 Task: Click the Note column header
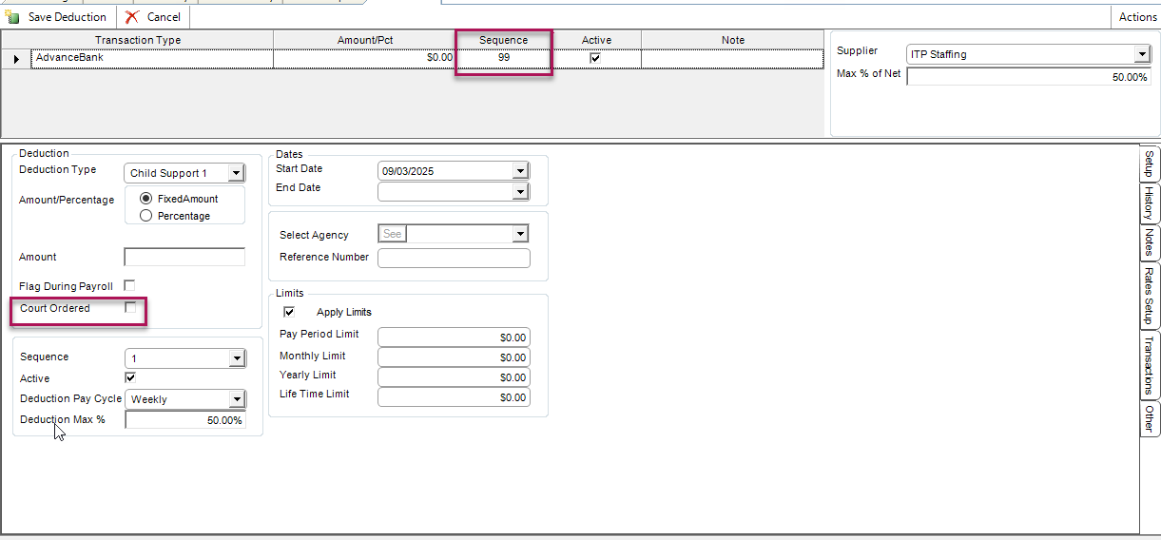click(732, 40)
